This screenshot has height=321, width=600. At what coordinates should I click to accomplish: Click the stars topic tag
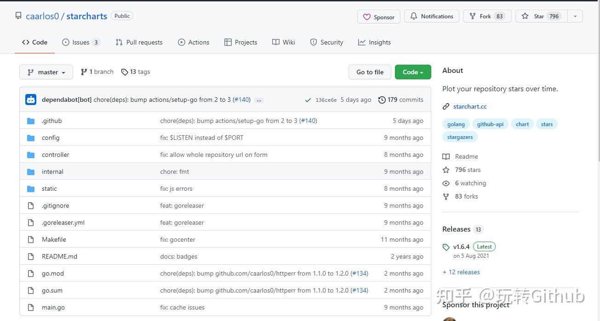(547, 124)
